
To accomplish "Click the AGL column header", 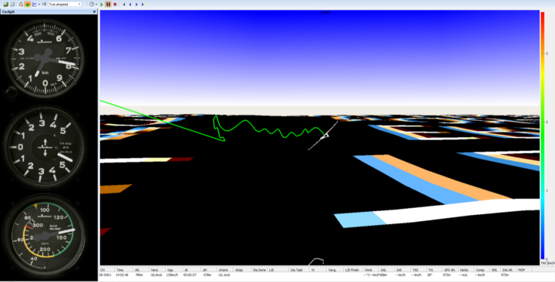I will pyautogui.click(x=387, y=270).
